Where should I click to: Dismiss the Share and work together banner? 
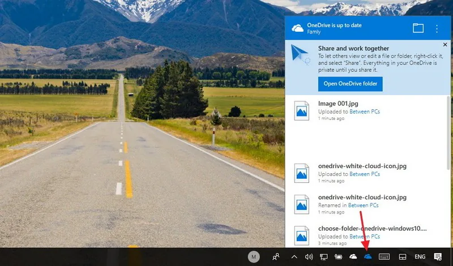[x=445, y=45]
